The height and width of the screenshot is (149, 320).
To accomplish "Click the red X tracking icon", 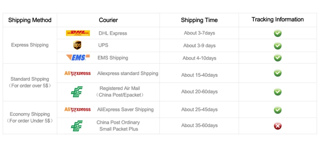I will 278,126.
